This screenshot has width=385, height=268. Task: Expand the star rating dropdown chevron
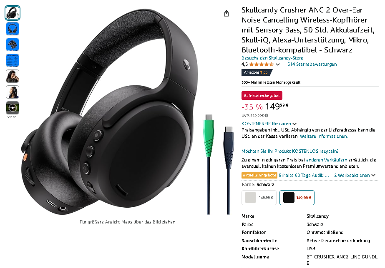click(278, 65)
